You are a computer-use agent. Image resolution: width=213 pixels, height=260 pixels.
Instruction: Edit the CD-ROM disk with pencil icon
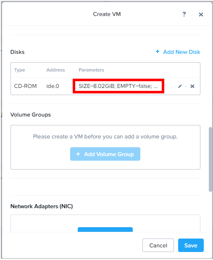(x=180, y=86)
